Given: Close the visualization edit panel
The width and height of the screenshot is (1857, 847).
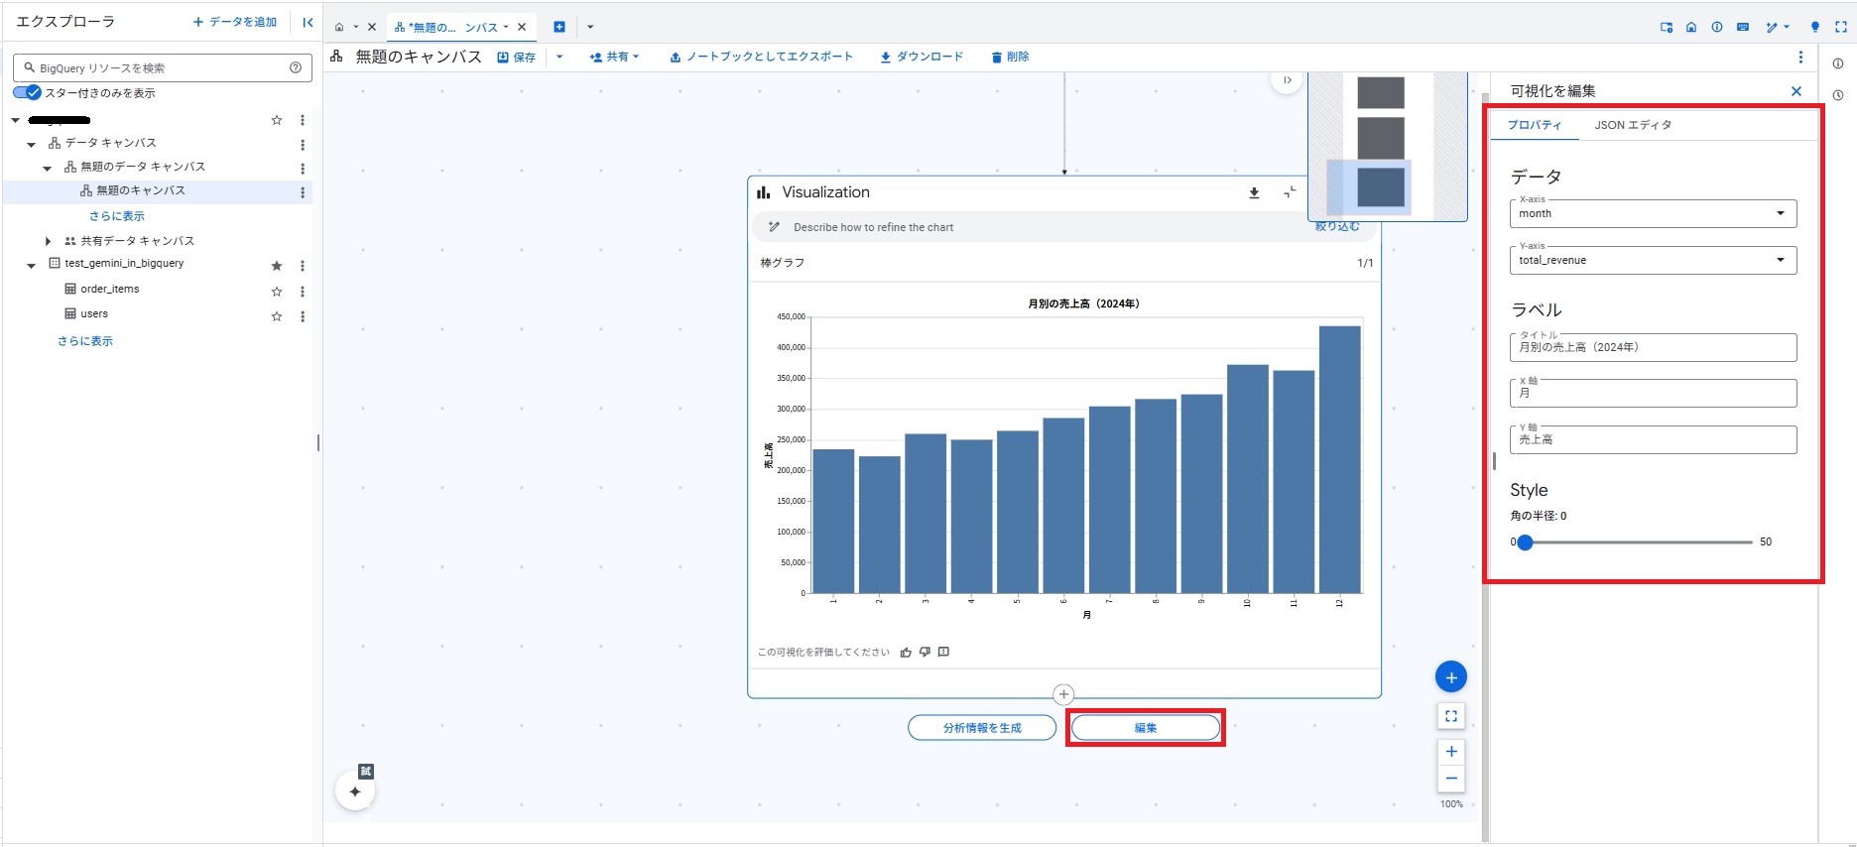Looking at the screenshot, I should [1795, 91].
